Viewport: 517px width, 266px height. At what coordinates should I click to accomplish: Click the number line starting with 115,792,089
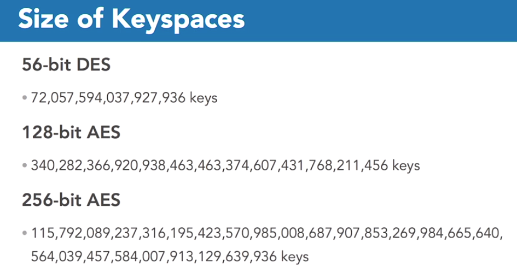pos(266,233)
